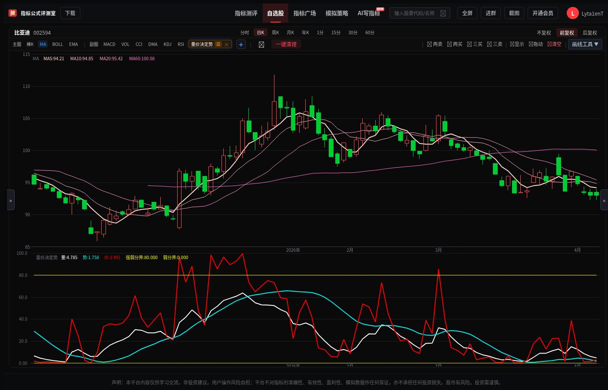Open the Lyta1enT user avatar

[572, 13]
